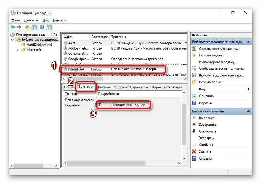
Task: Select the Ежедневно trigger row
Action: 122,105
